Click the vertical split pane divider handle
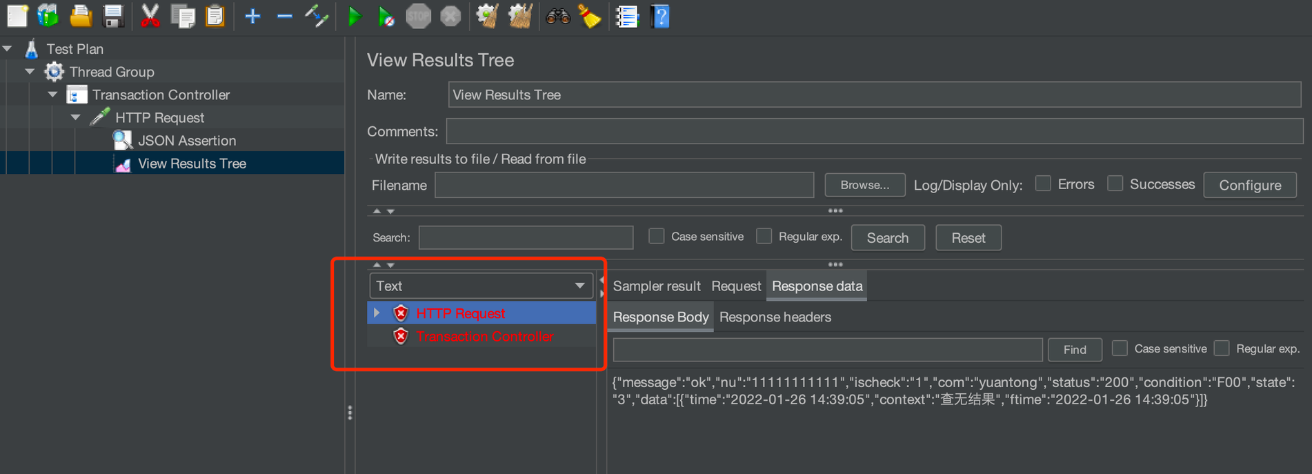The width and height of the screenshot is (1312, 474). (x=350, y=413)
